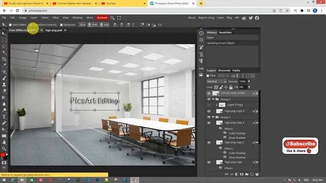Select the Eraser tool
This screenshot has height=183, width=326.
pyautogui.click(x=4, y=91)
